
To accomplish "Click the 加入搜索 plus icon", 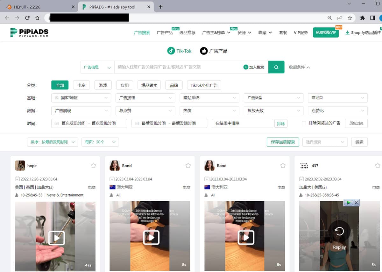I will (x=246, y=67).
